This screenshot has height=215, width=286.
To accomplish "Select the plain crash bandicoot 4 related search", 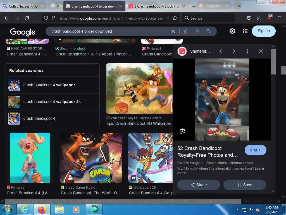I will pos(53,118).
